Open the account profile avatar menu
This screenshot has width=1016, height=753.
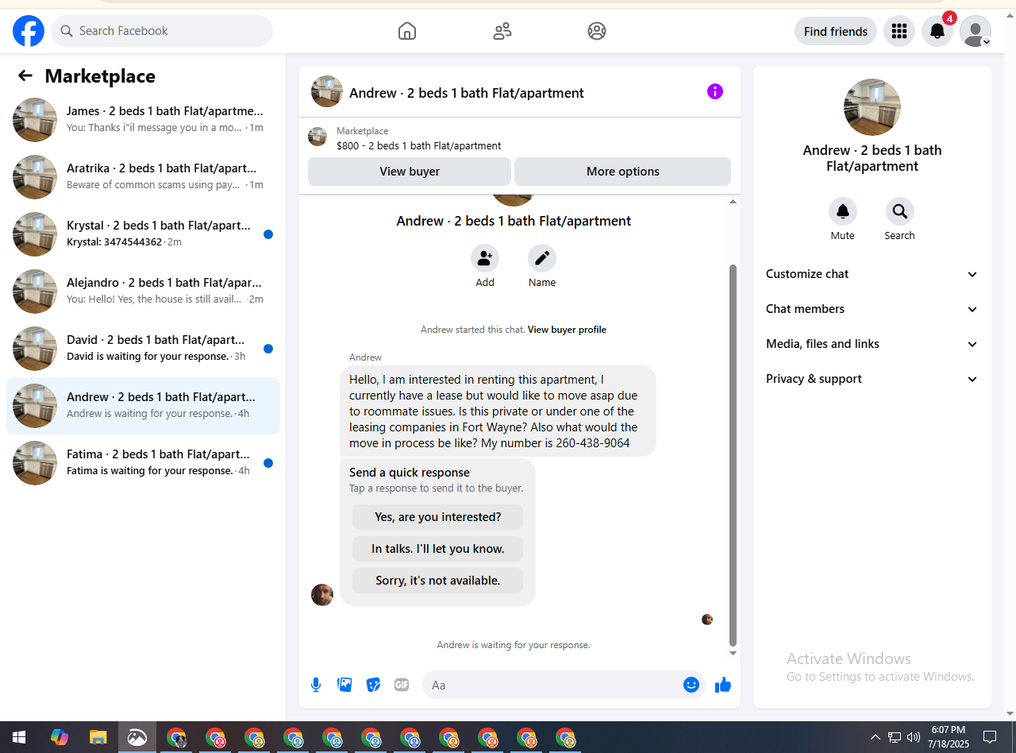click(x=976, y=31)
